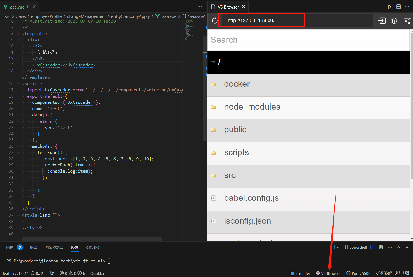The image size is (413, 277).
Task: Click the debug bug icon in VS Browser toolbar
Action: (x=394, y=21)
